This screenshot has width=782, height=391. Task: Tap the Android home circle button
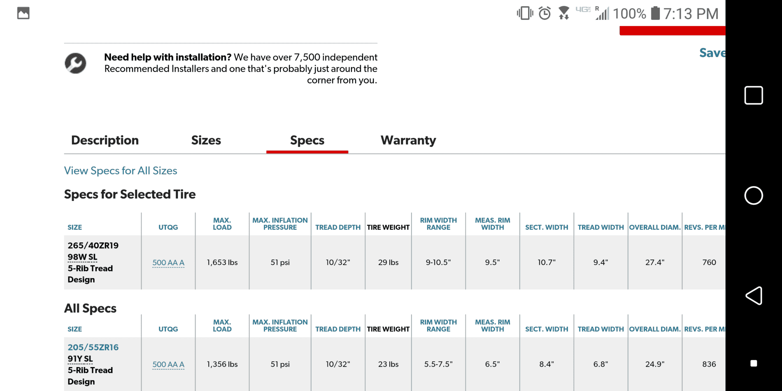coord(754,195)
